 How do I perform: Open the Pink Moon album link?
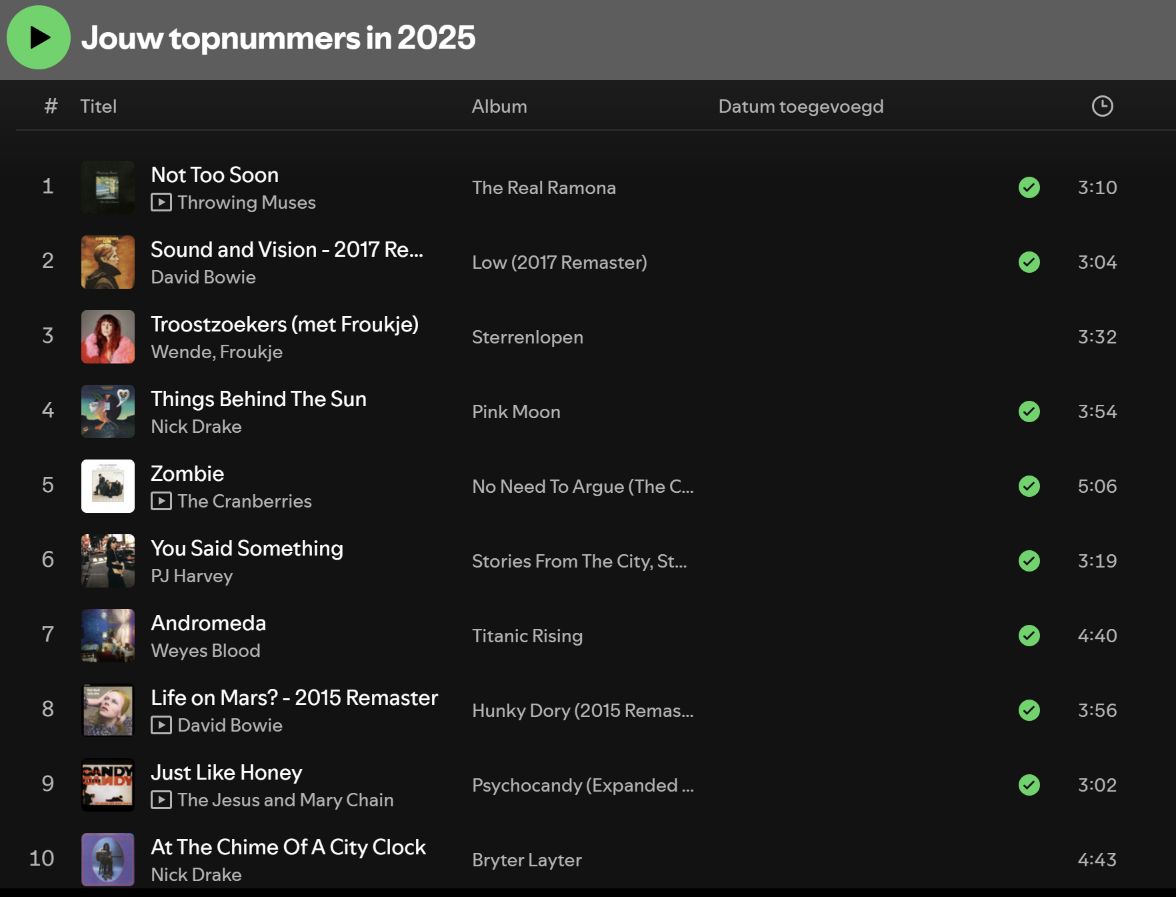[515, 411]
